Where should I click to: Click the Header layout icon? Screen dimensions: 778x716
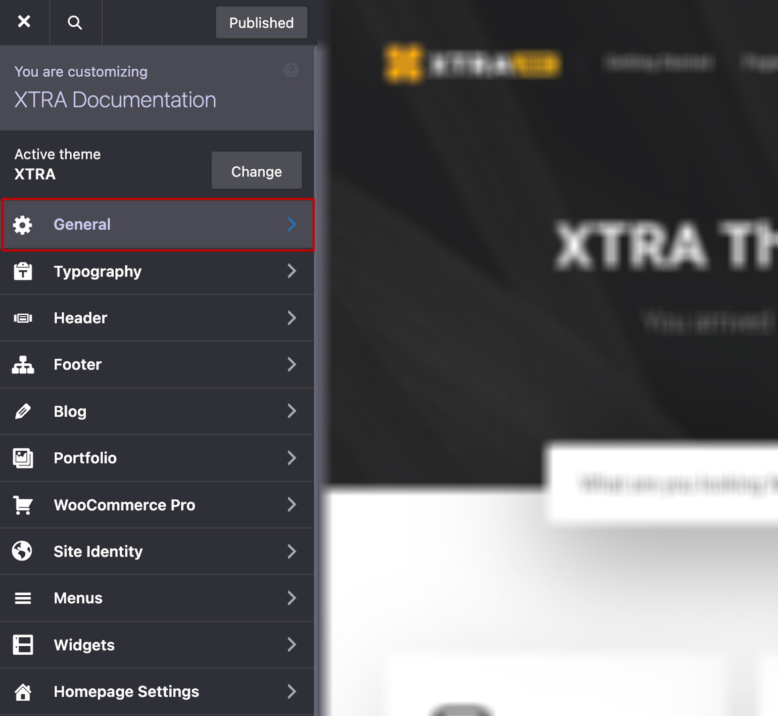tap(23, 318)
